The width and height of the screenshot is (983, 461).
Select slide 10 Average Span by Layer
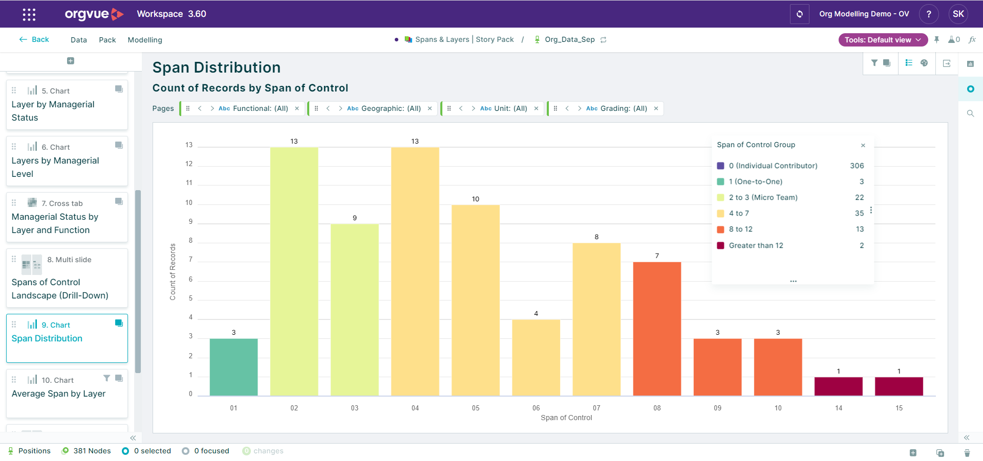[67, 394]
